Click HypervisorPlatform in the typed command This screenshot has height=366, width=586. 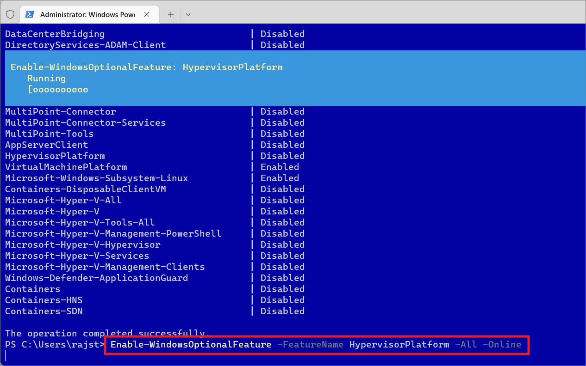pos(399,344)
